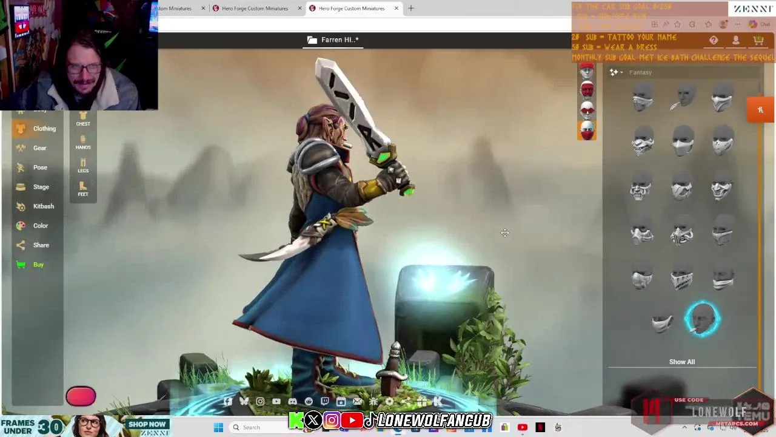Open the email envelope icon at stage bottom
776x437 pixels.
point(357,402)
